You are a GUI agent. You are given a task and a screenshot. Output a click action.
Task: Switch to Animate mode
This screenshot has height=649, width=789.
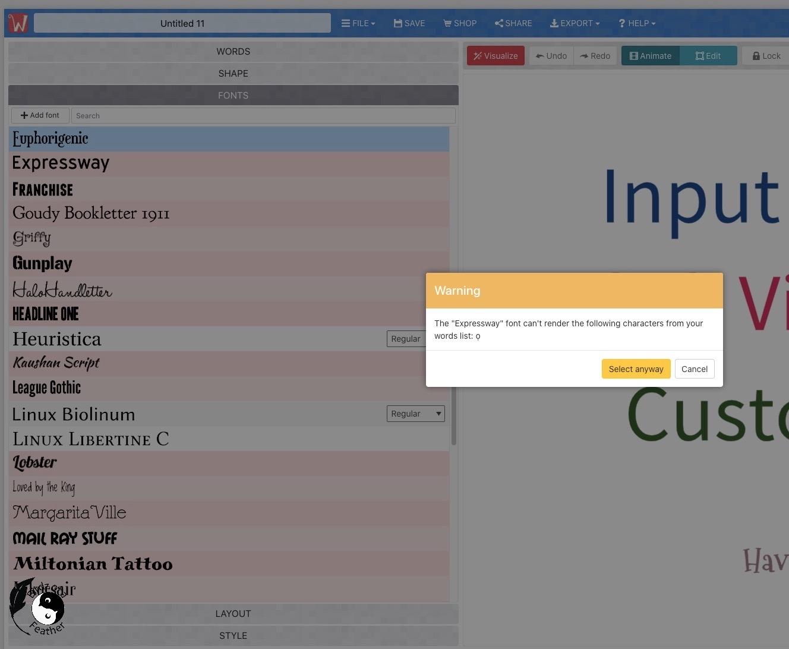click(651, 56)
